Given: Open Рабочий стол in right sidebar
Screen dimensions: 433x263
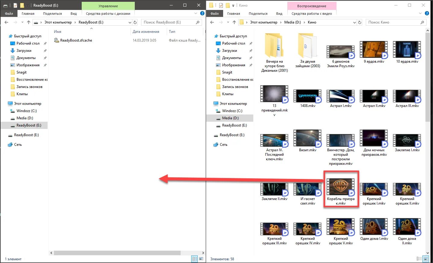Looking at the screenshot, I should [x=234, y=43].
